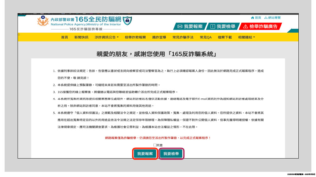Expand the 相關連結 dropdown menu
Screen dimensions: 316x177
(246, 37)
